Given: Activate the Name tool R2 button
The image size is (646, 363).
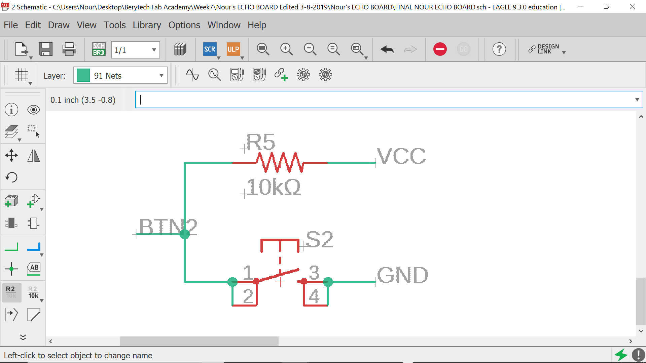Looking at the screenshot, I should [x=11, y=292].
